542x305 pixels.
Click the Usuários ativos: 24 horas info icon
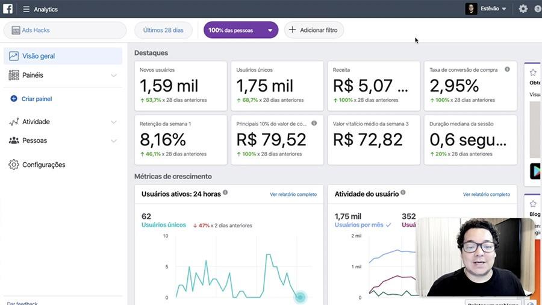point(225,192)
